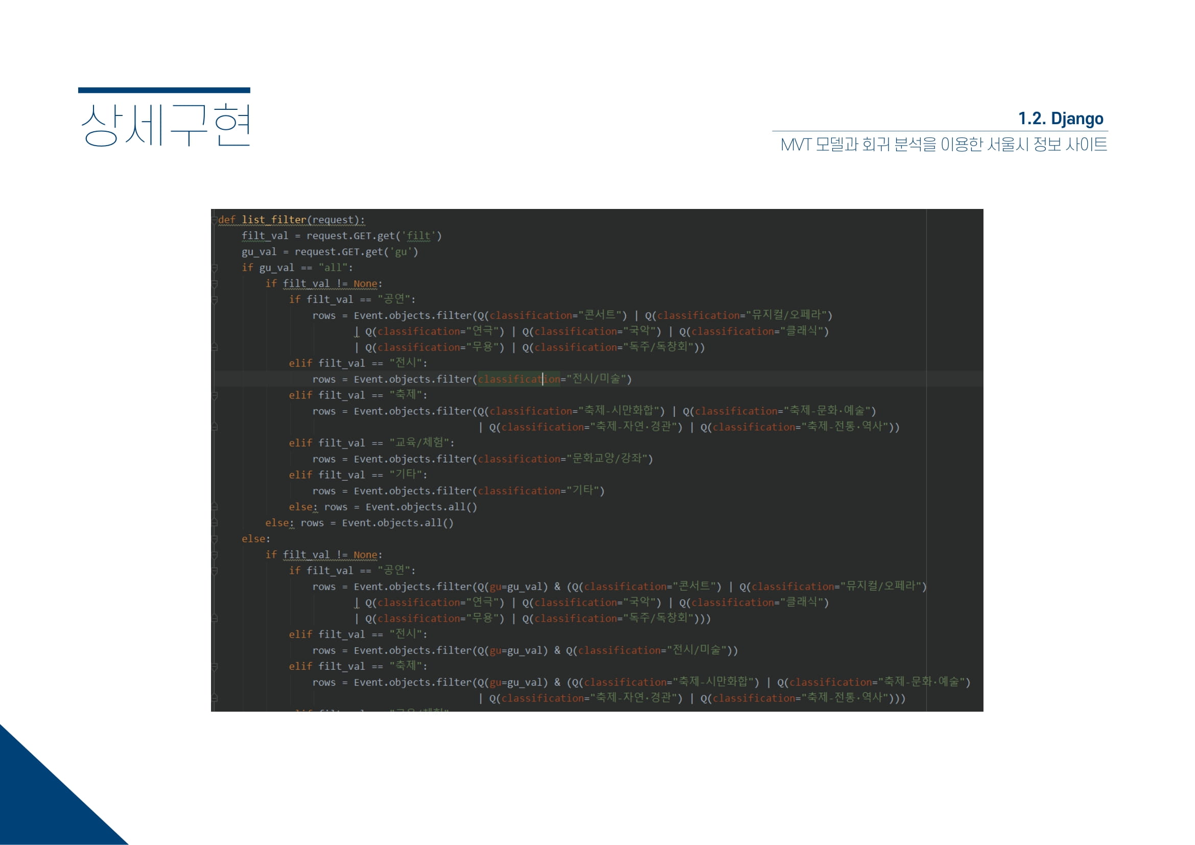Click the subtitle MVT 모델과 회귀 분석을 이용한 서울시 정보 사이트
The width and height of the screenshot is (1195, 845).
tap(944, 144)
